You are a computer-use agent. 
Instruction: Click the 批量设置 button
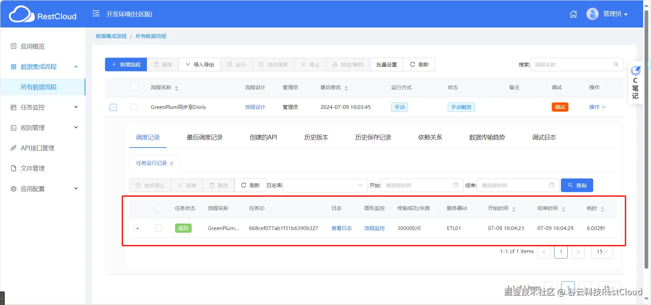(x=387, y=64)
